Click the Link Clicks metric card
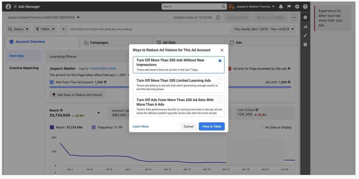359x179 pixels. click(265, 112)
